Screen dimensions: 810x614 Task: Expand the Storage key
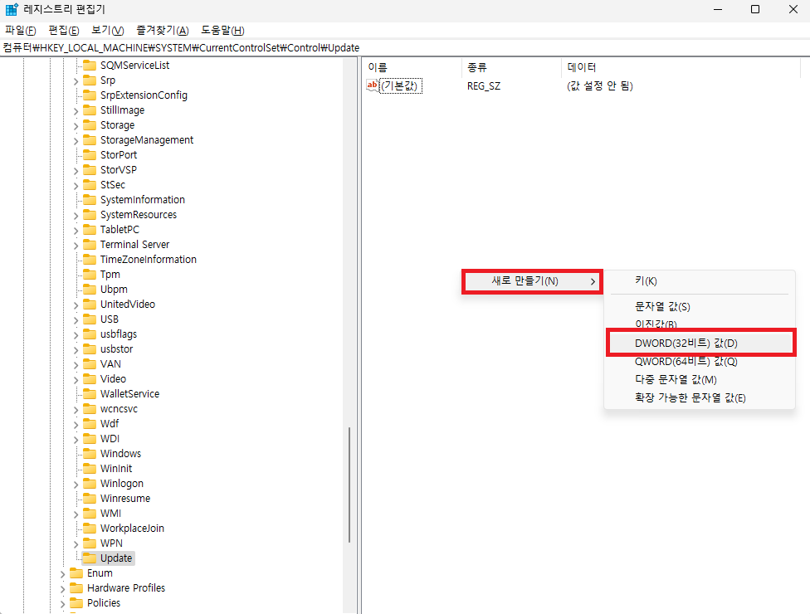click(x=76, y=126)
